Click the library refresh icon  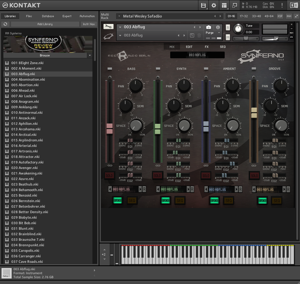pos(6,24)
